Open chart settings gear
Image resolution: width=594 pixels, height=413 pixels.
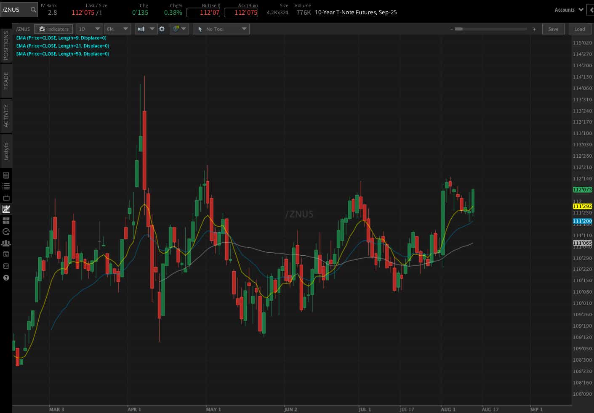tap(162, 29)
